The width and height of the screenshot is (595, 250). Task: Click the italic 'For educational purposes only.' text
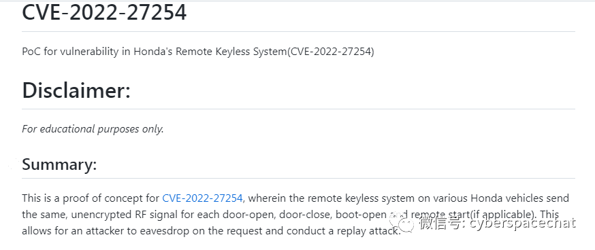[x=93, y=129]
